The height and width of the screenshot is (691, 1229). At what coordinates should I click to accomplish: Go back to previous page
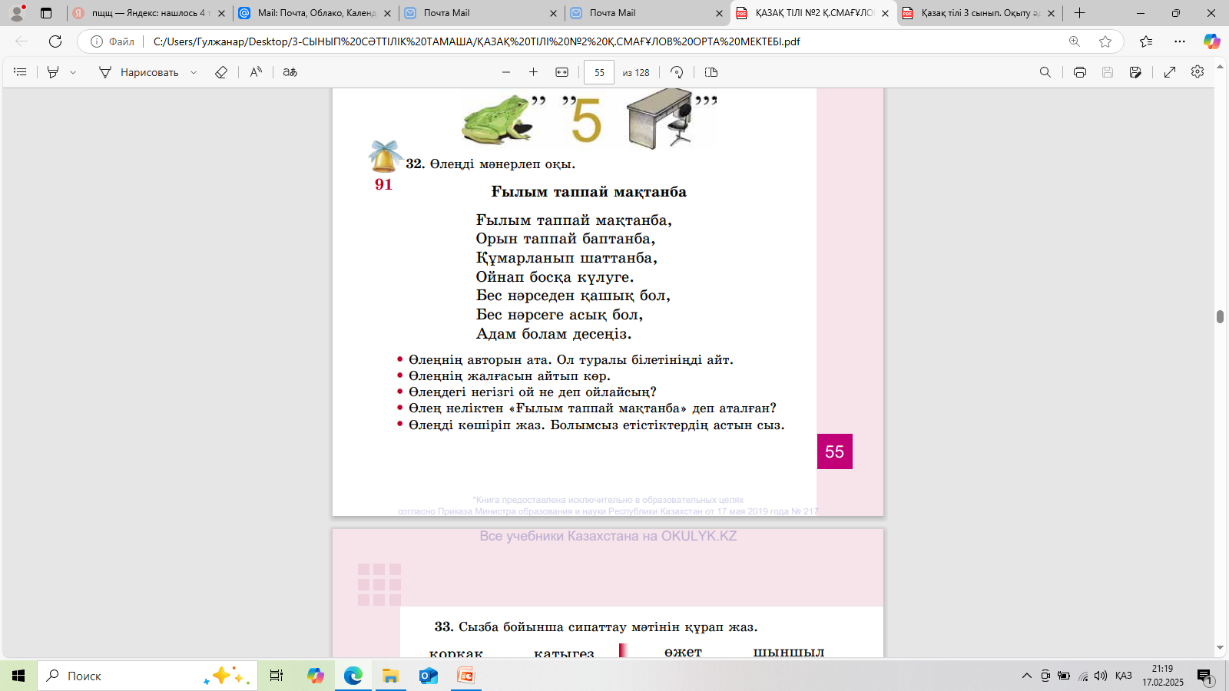pos(22,41)
